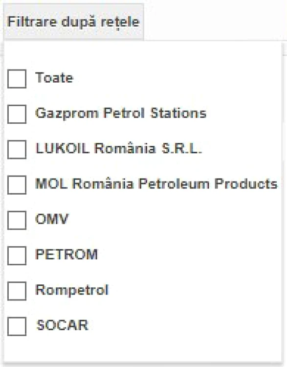Enable the LUKOIL România S.R.L. checkbox

17,149
